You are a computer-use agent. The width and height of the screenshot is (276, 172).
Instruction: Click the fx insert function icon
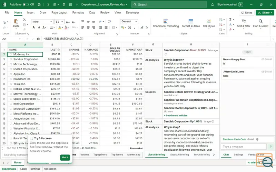click(38, 39)
